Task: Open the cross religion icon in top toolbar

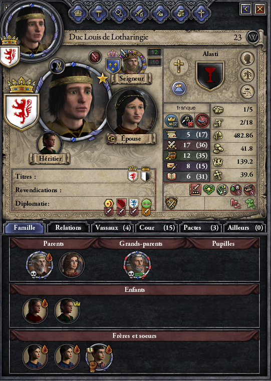Action: (201, 13)
